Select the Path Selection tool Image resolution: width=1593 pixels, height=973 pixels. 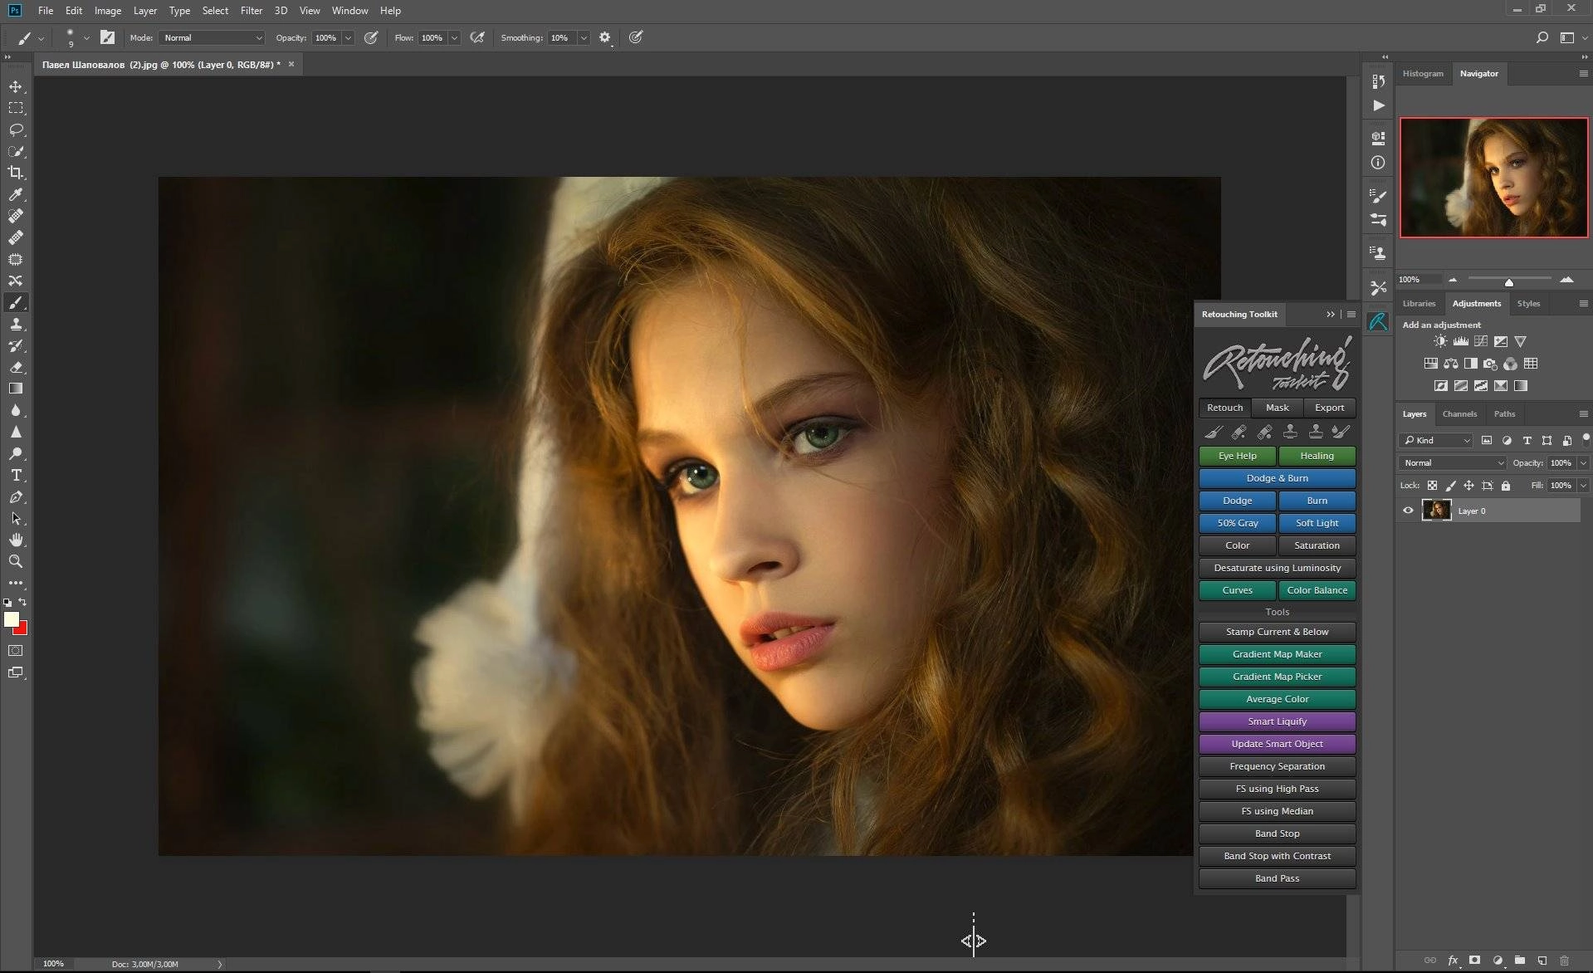pos(16,518)
